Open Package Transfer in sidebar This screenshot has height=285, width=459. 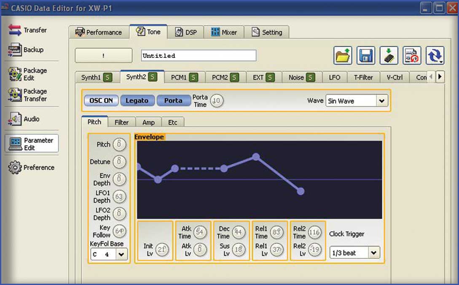click(x=28, y=95)
